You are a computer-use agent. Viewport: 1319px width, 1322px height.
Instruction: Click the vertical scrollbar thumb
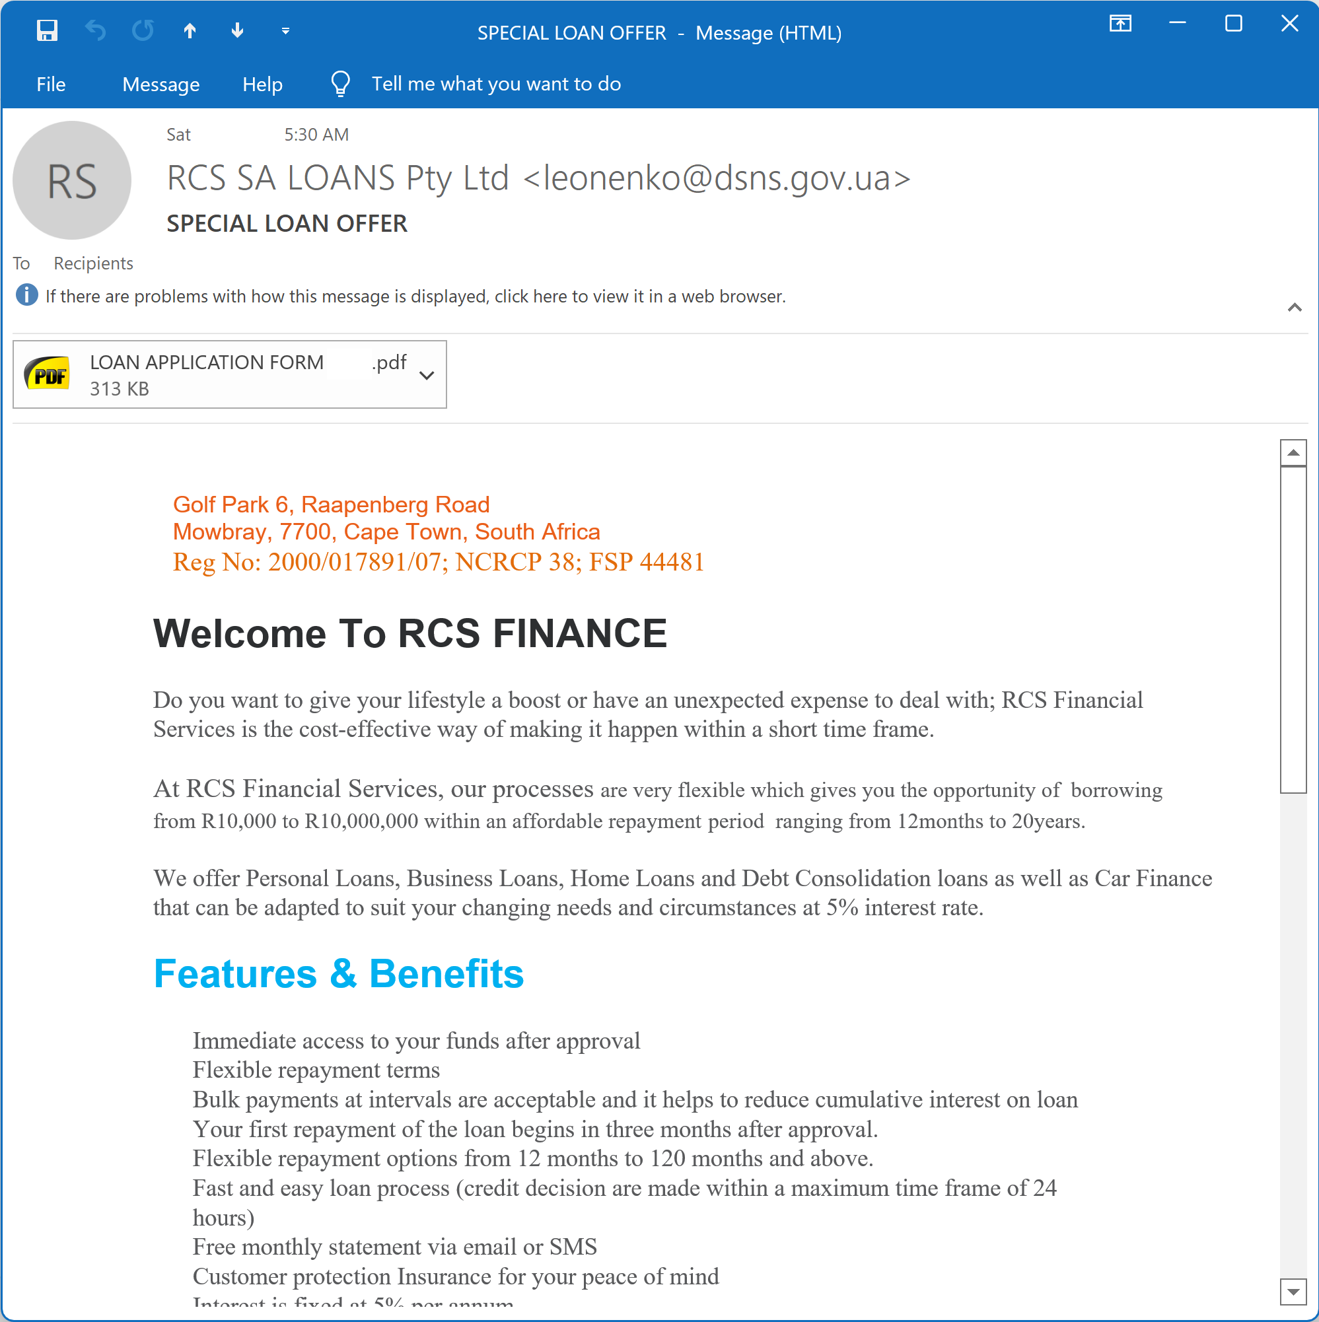(1294, 629)
